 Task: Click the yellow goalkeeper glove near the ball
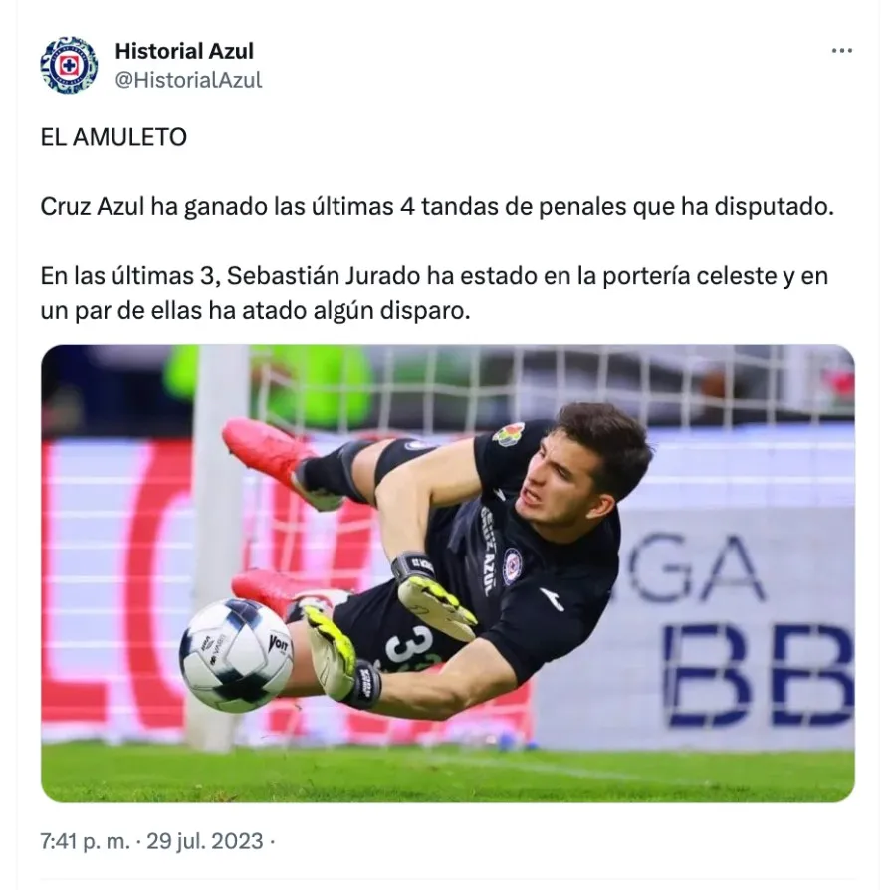(331, 652)
